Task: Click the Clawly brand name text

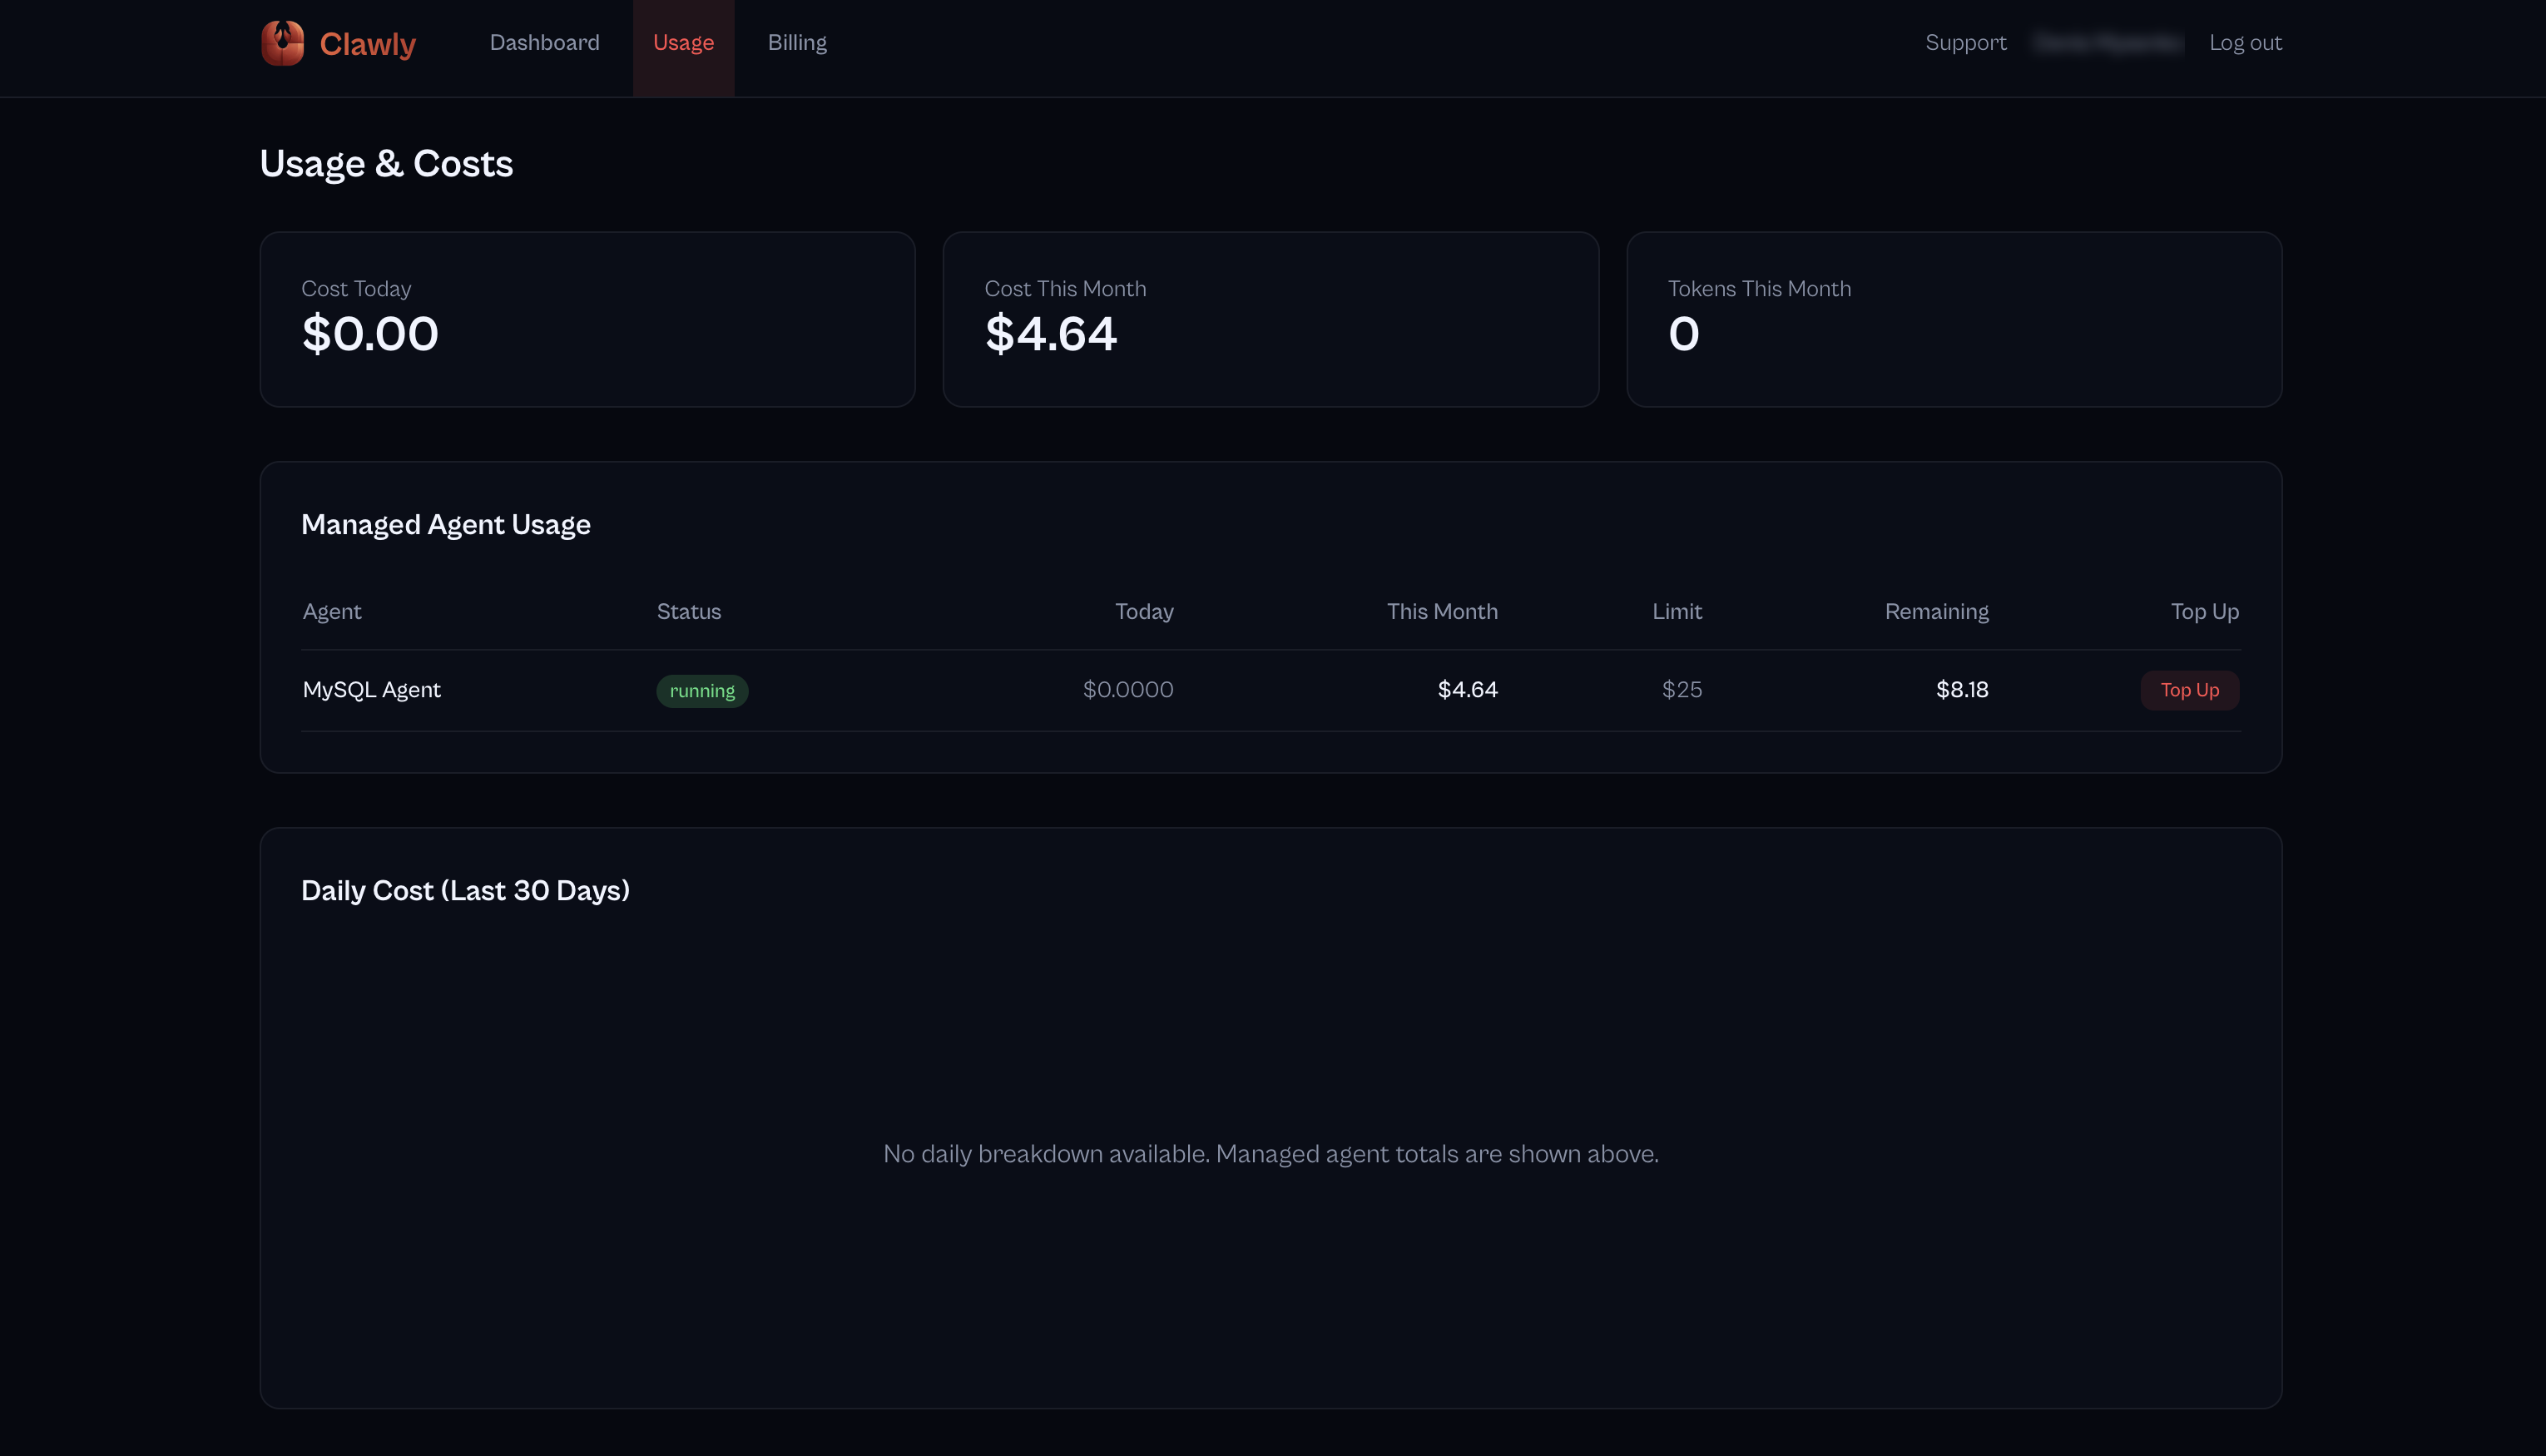Action: (367, 44)
